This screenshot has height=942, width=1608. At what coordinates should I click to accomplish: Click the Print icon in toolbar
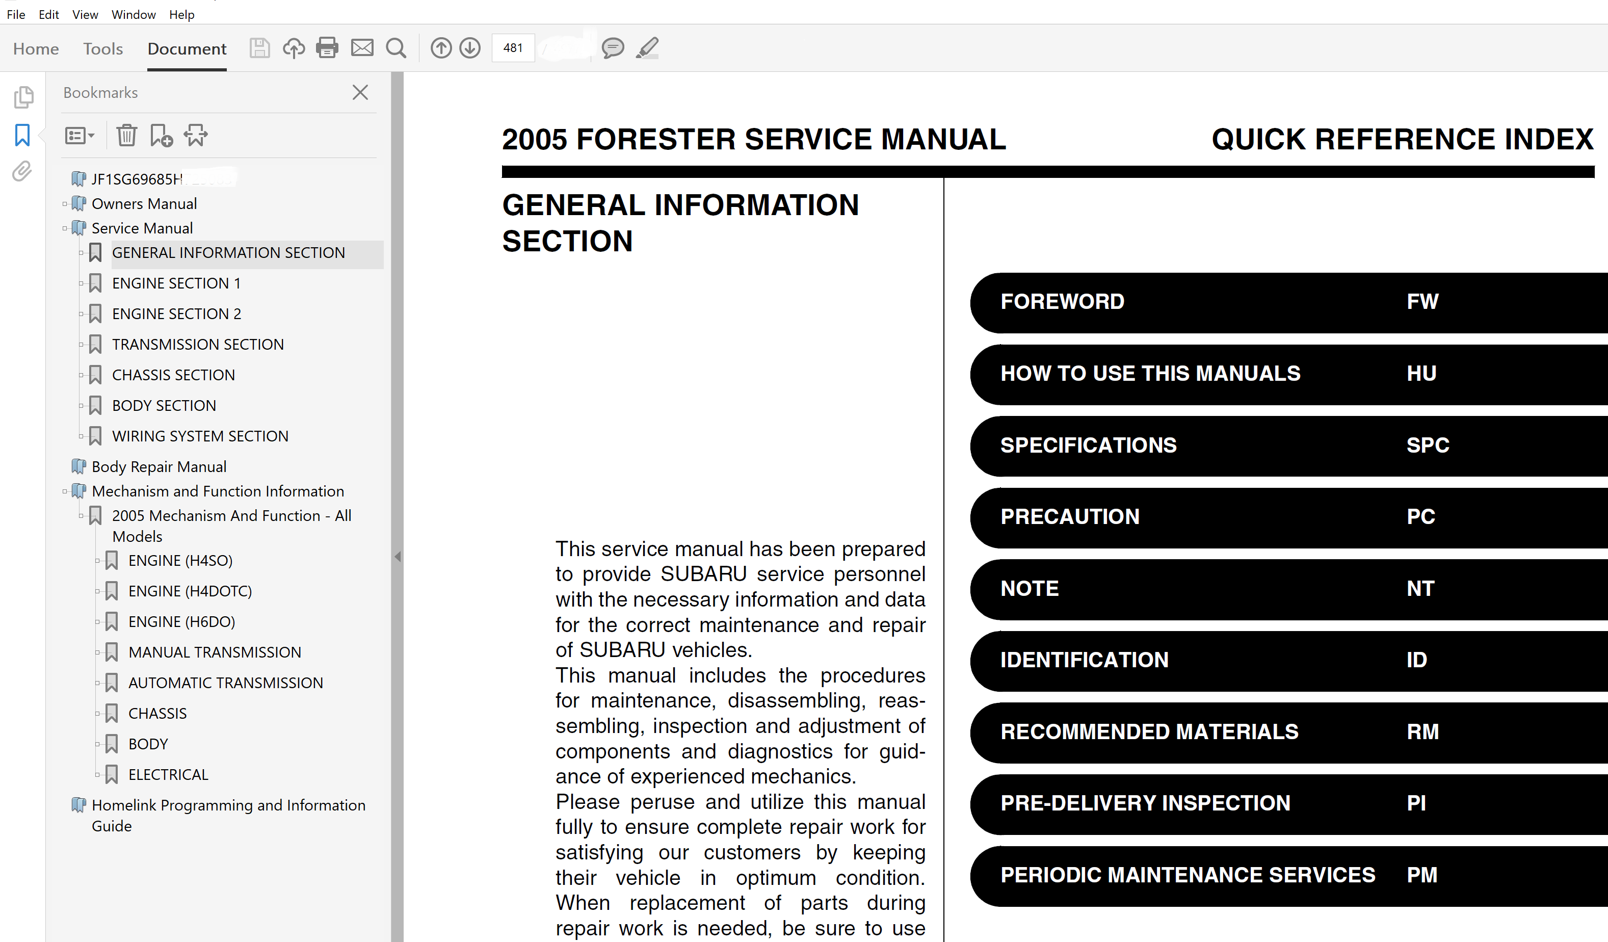[x=327, y=48]
